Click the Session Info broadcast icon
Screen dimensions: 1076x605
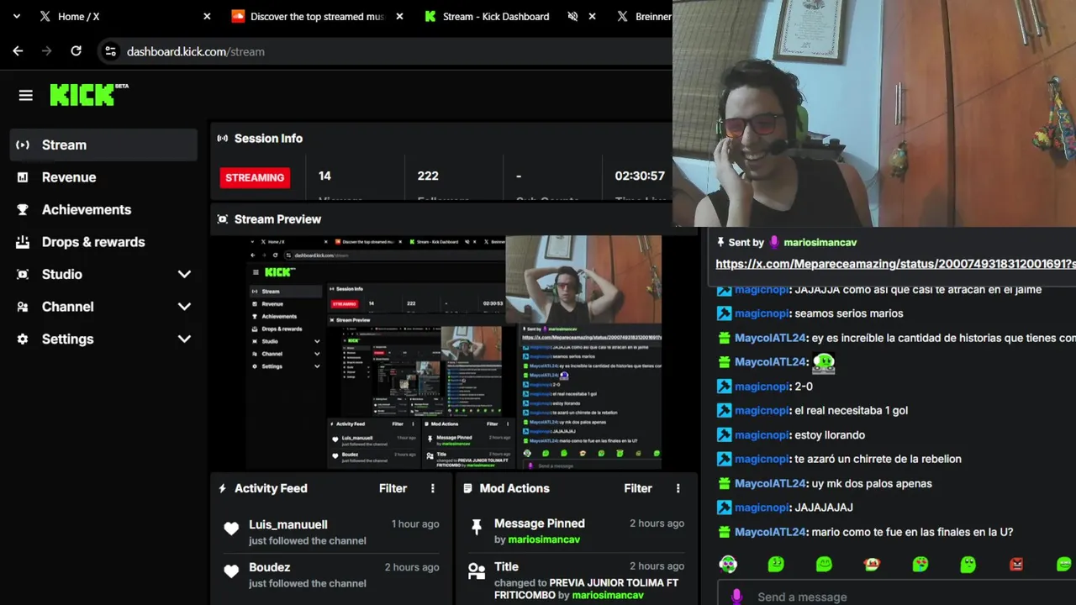(223, 139)
